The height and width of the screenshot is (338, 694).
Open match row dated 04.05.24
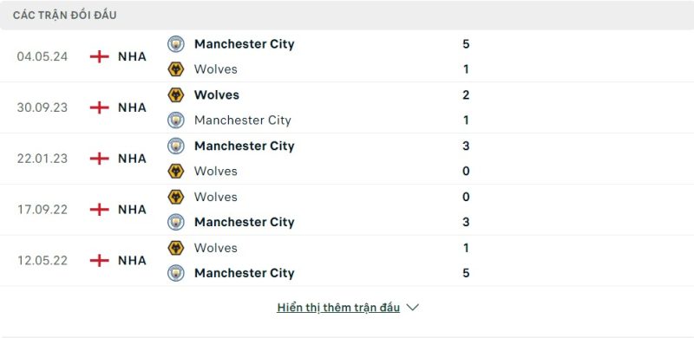[x=347, y=56]
